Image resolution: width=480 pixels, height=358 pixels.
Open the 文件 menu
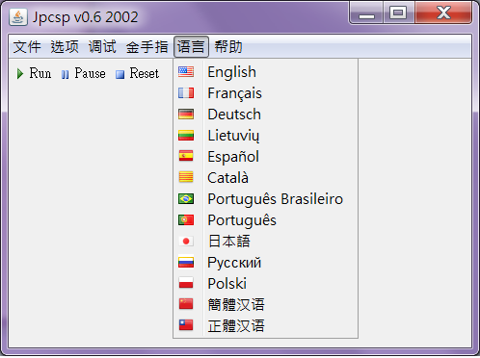(27, 47)
